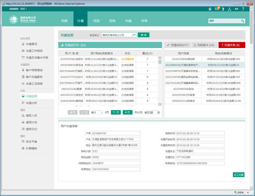
Task: Click the 状态 column header
Action: pyautogui.click(x=127, y=53)
